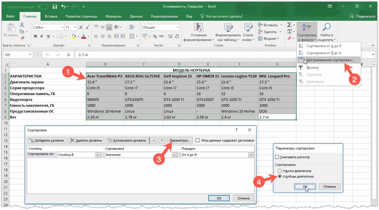Click the Save floppy disk icon

[55, 6]
